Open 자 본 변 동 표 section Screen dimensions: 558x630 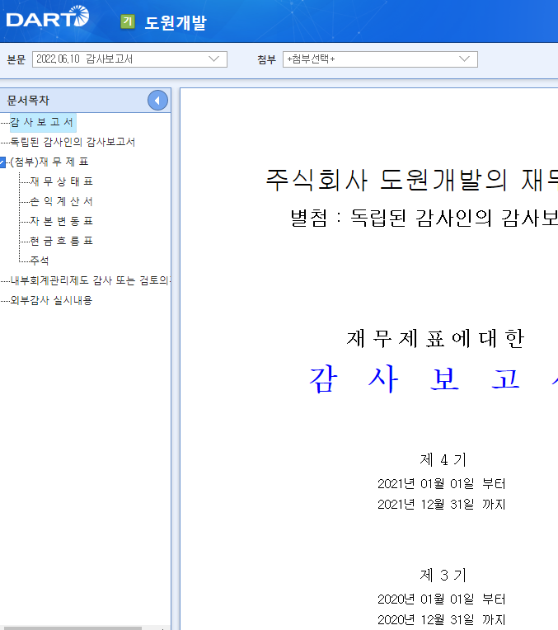(x=62, y=221)
